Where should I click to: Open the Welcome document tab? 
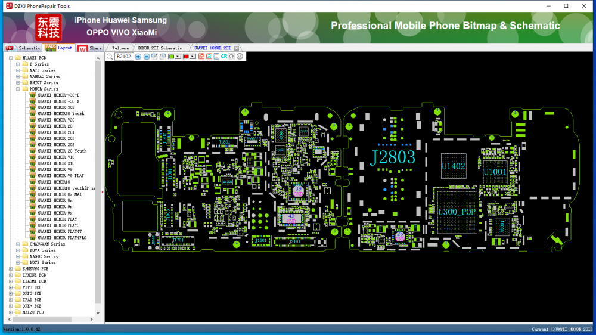pyautogui.click(x=120, y=48)
